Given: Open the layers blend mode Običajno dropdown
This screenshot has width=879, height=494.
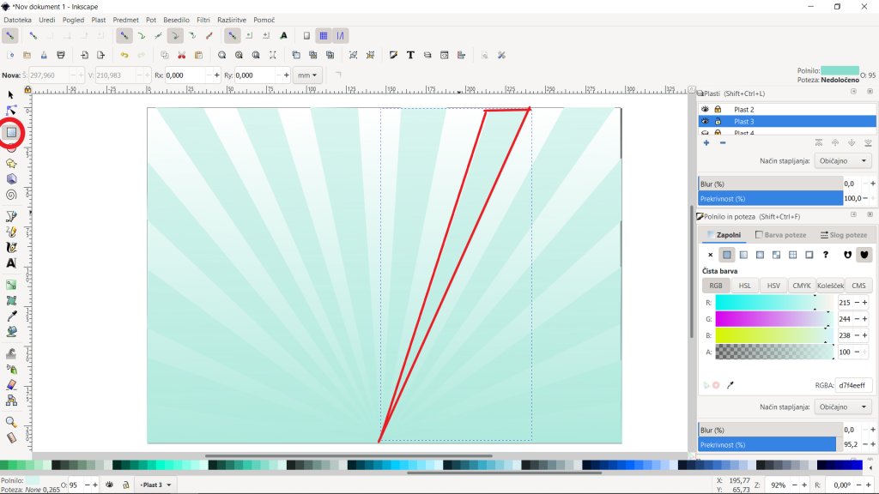Looking at the screenshot, I should pos(843,160).
